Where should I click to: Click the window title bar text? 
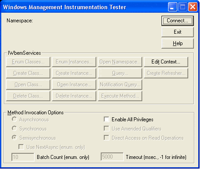click(65, 7)
